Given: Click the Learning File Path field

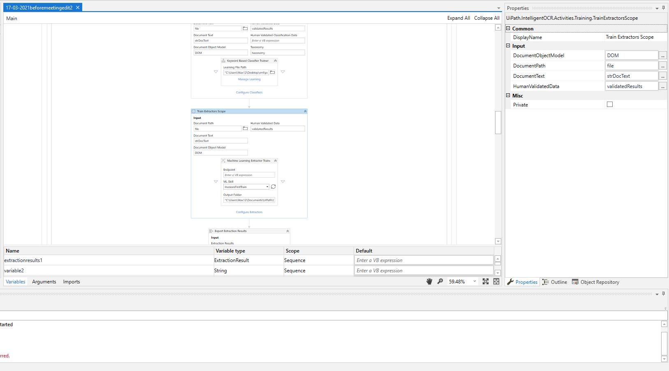Looking at the screenshot, I should coord(246,72).
